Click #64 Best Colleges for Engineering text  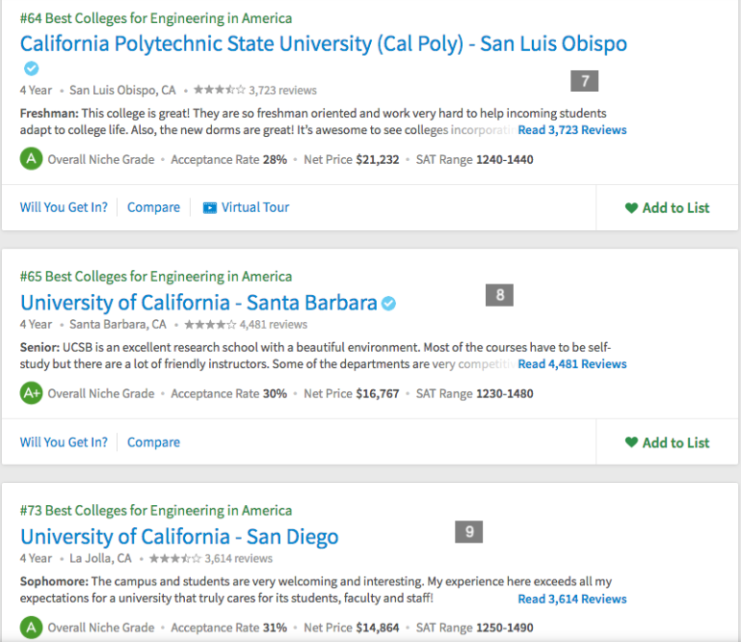pyautogui.click(x=156, y=18)
